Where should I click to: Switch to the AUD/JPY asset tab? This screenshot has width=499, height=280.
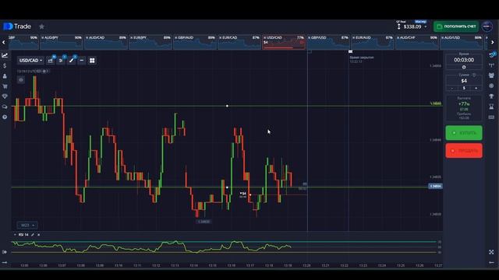pos(62,42)
